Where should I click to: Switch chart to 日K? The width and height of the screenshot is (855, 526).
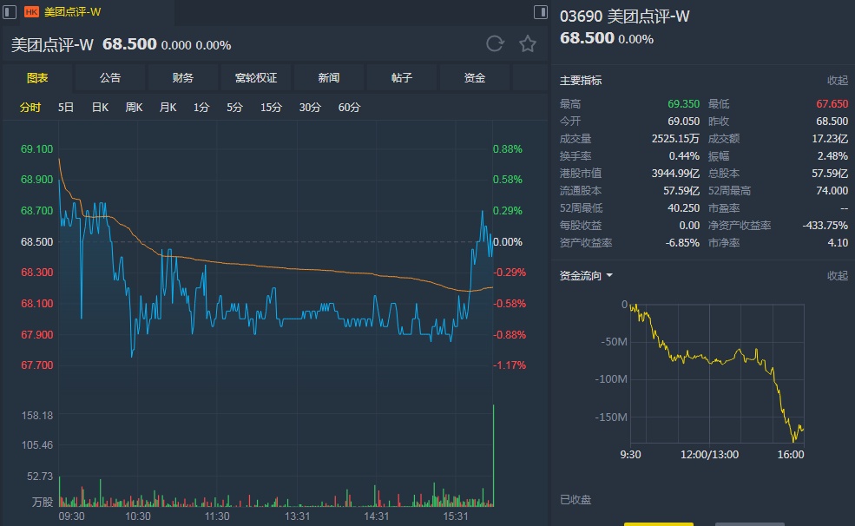(100, 108)
